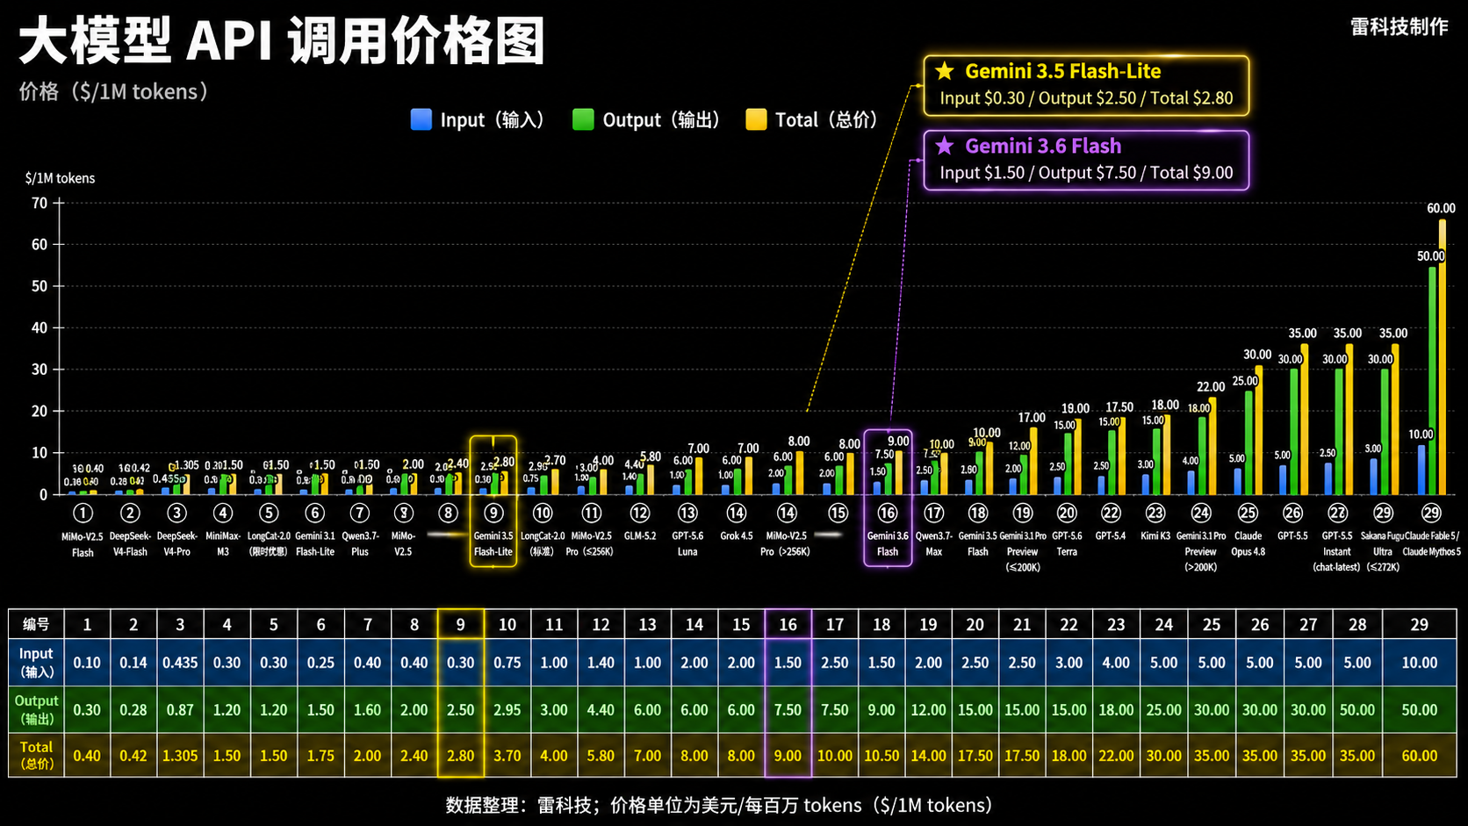Click the 60.00 total bar for Claude Fable 5

(x=1443, y=356)
